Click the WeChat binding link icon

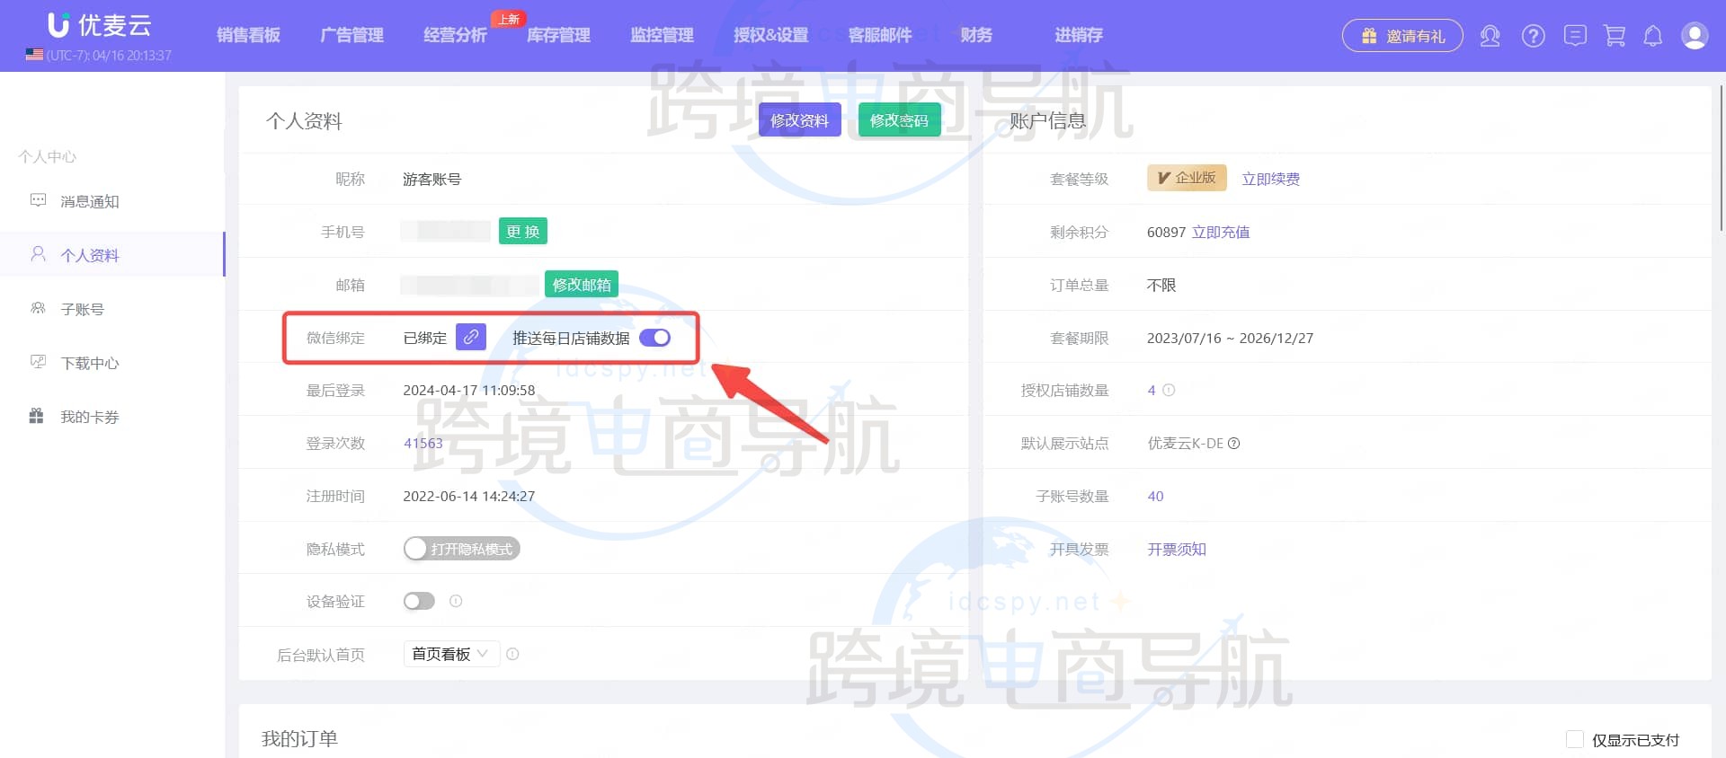click(x=471, y=337)
